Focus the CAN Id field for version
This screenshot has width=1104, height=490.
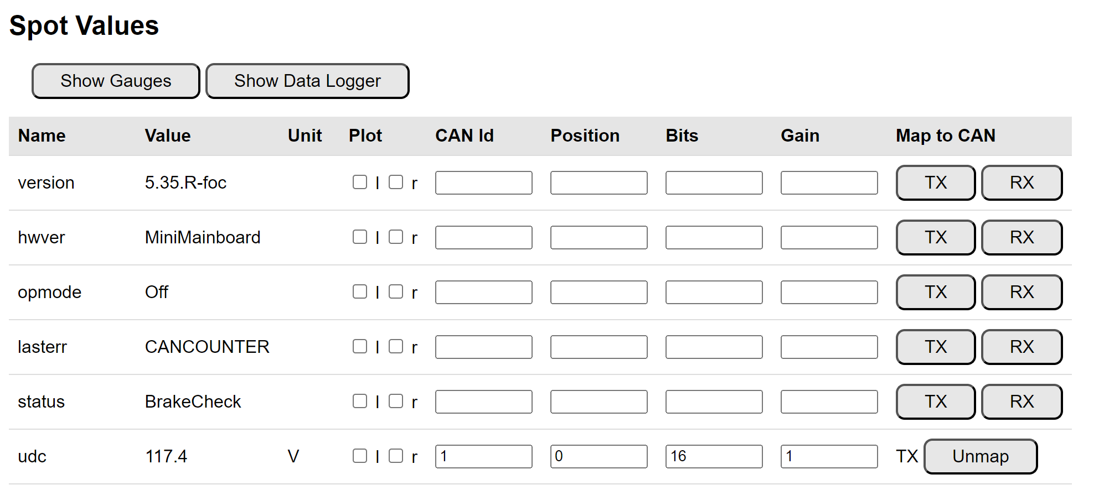coord(483,183)
